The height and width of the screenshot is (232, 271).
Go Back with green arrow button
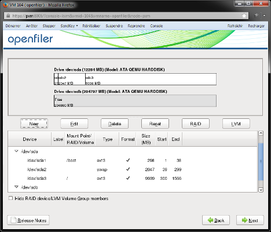[216, 220]
